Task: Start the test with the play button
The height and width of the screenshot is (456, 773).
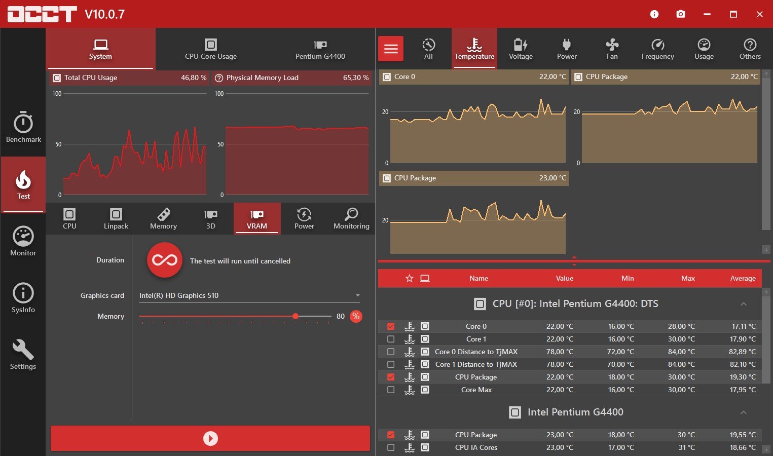Action: pos(210,438)
